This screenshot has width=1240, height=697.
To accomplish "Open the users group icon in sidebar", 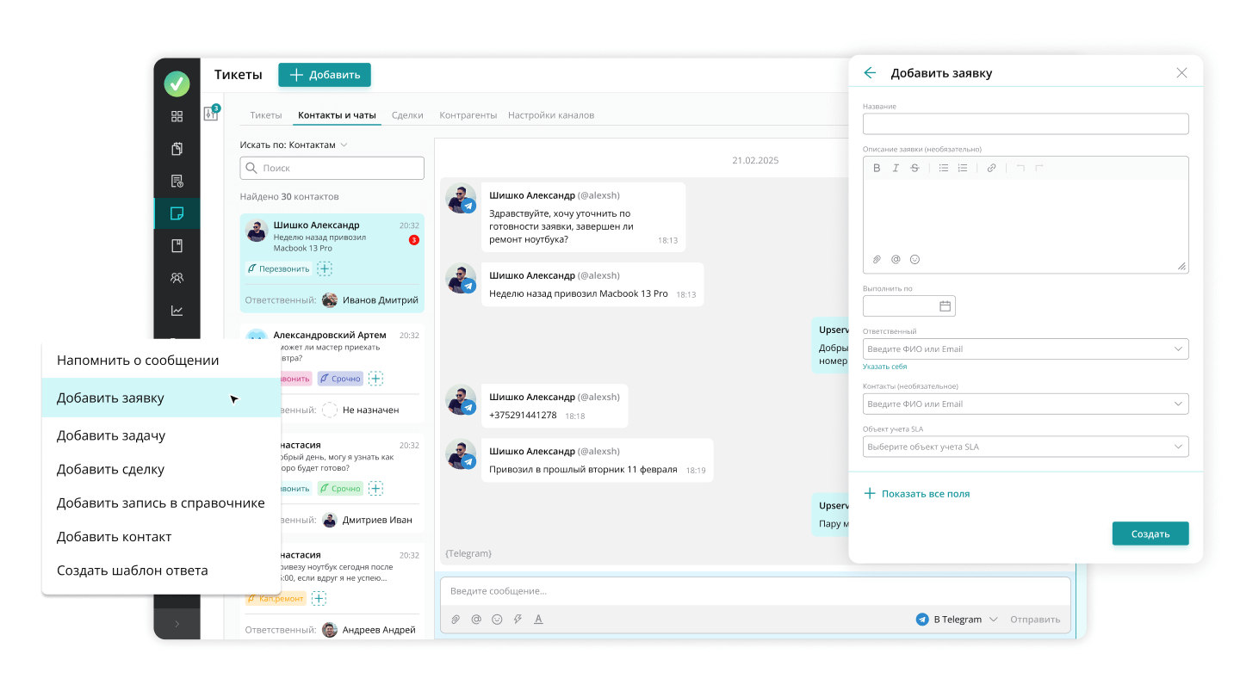I will 177,278.
